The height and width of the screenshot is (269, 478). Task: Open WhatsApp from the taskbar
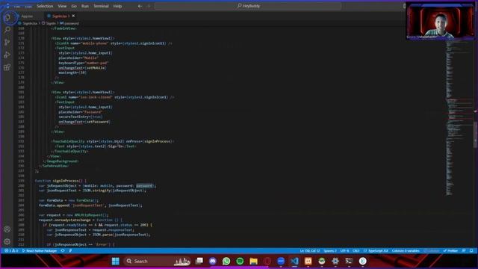(226, 261)
